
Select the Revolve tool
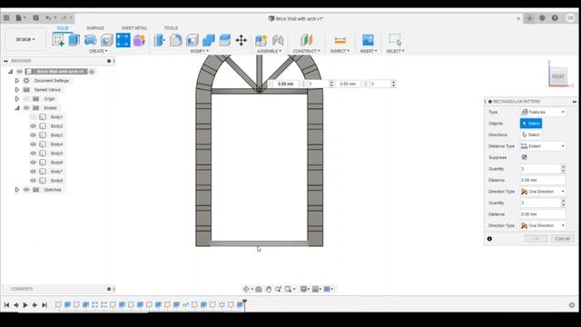click(91, 40)
